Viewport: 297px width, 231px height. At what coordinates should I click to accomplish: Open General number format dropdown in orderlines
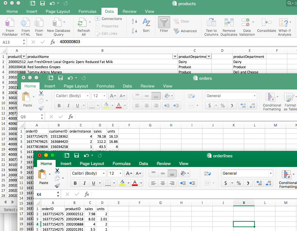tap(271, 173)
